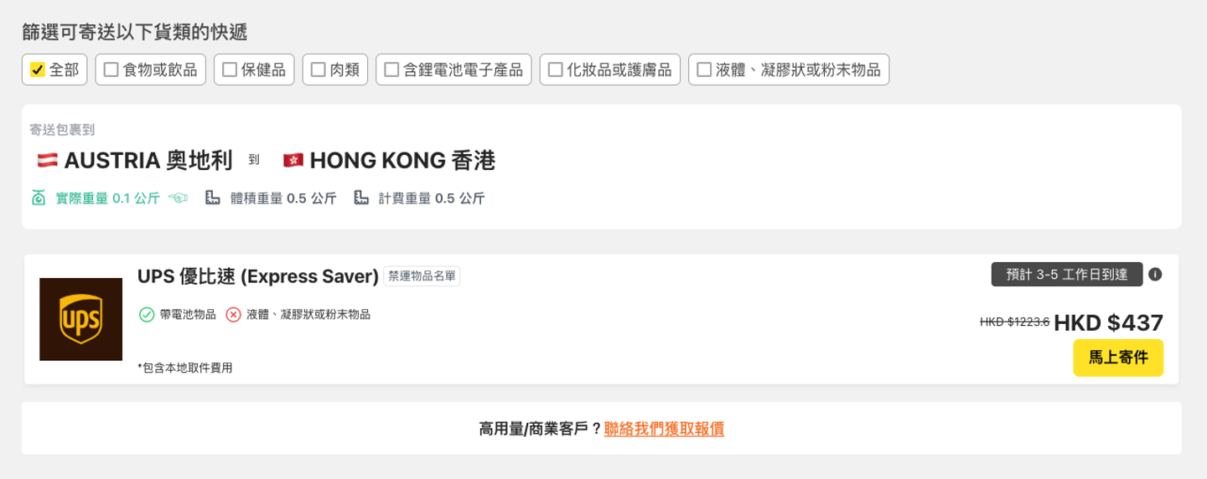Enable 液體、凝膠狀或粉末物品 filter
Viewport: 1207px width, 479px height.
tap(704, 70)
